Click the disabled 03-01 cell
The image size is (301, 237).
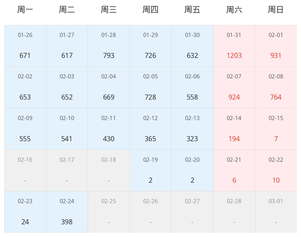coord(276,212)
